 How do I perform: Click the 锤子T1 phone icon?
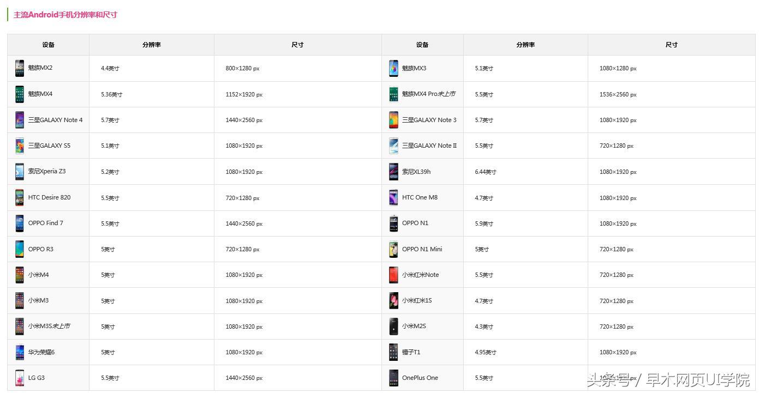pyautogui.click(x=393, y=353)
